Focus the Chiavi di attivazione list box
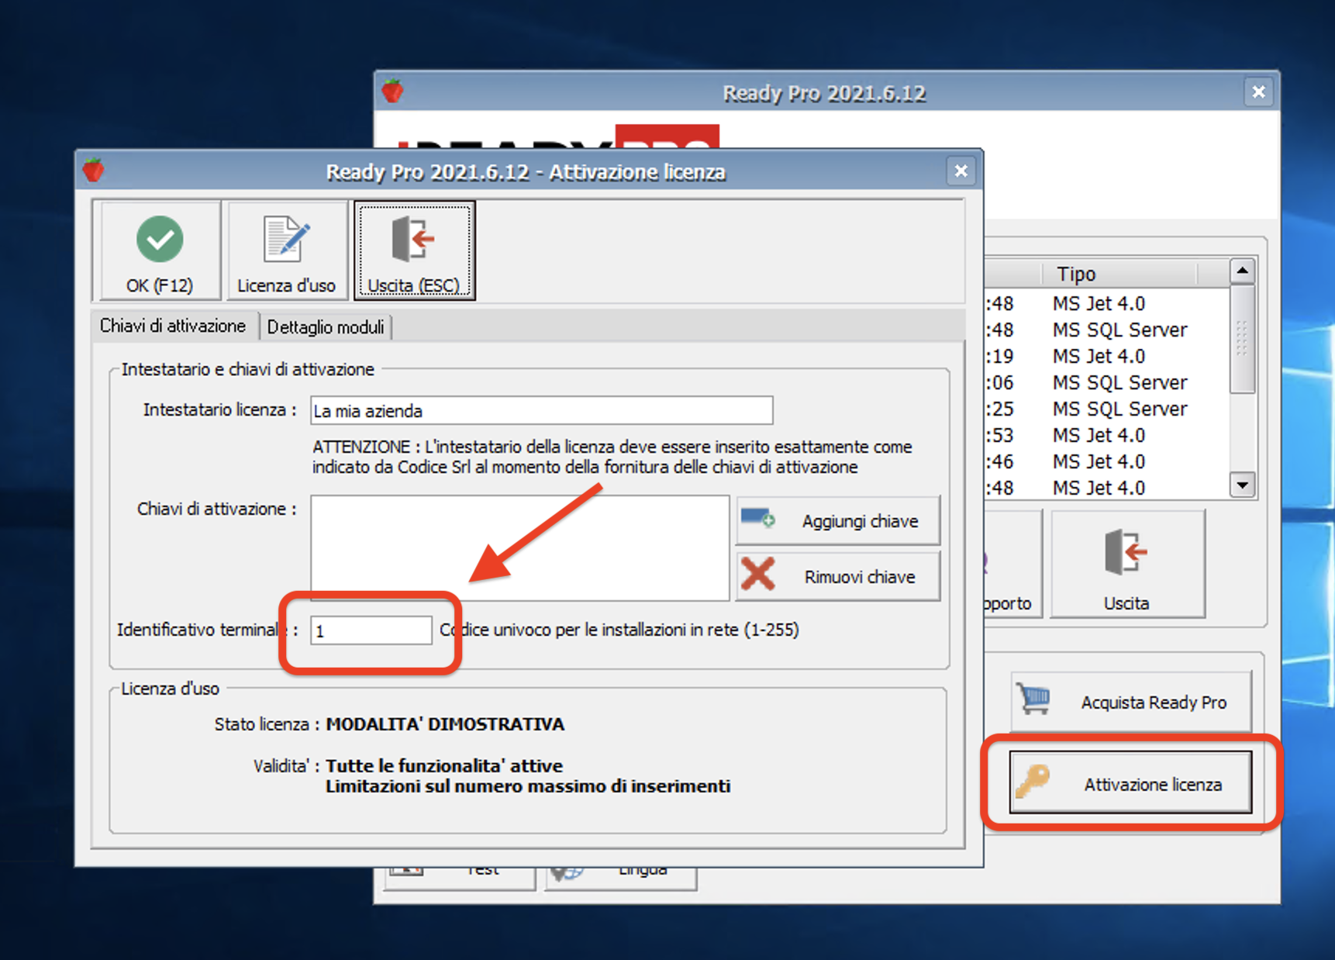Image resolution: width=1335 pixels, height=960 pixels. click(x=519, y=547)
